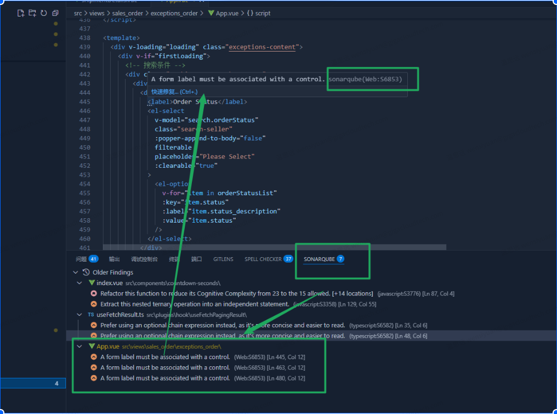Viewport: 557px width, 414px height.
Task: Click the Refresh icon in the top toolbar
Action: pyautogui.click(x=43, y=13)
